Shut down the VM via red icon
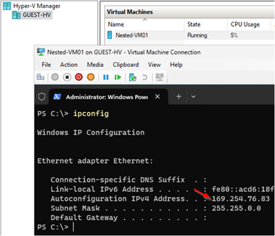 pyautogui.click(x=79, y=77)
